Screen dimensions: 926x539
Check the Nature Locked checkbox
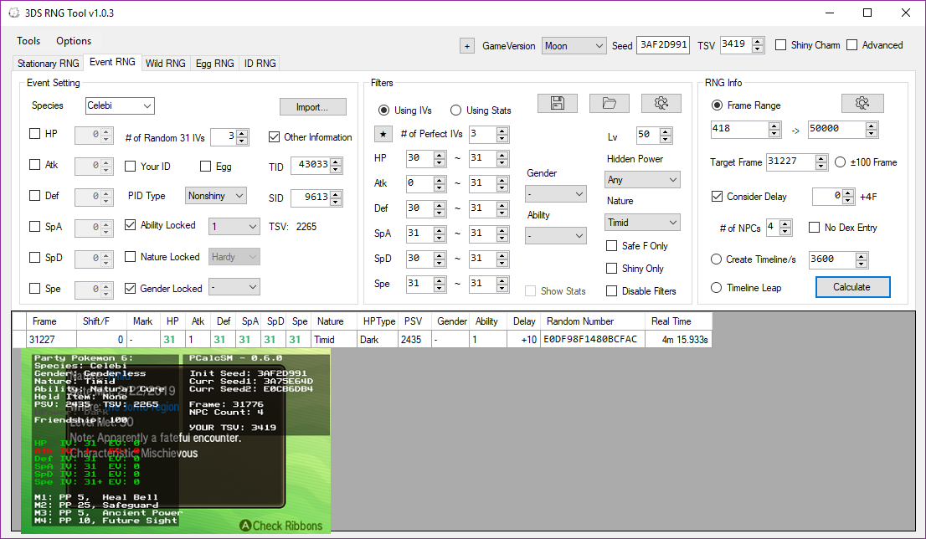(131, 257)
